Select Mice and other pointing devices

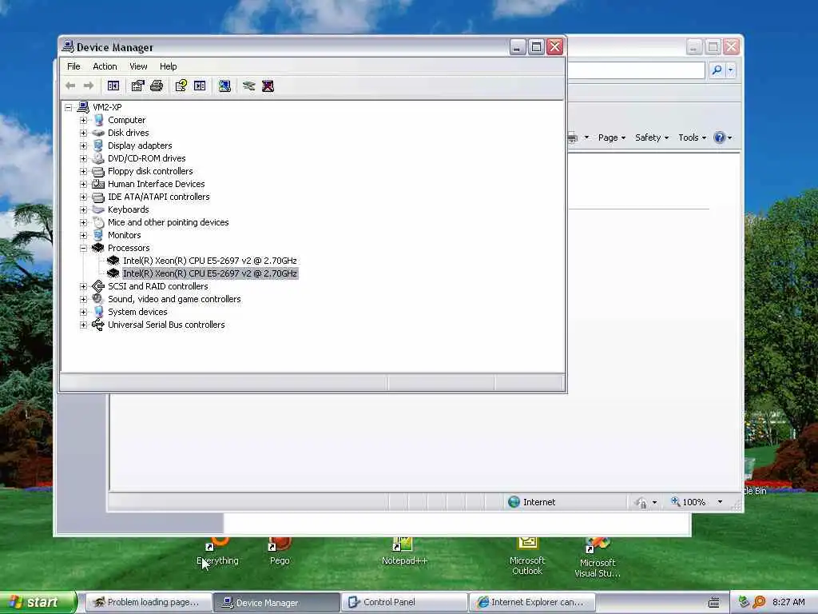168,222
